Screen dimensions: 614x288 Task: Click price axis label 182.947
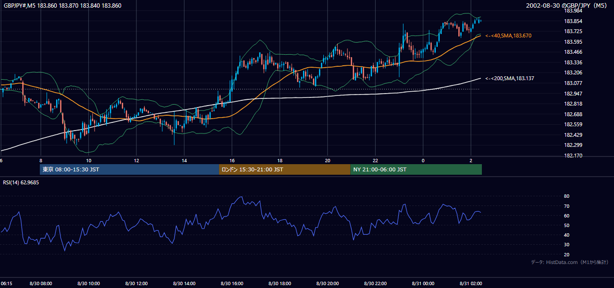point(574,94)
